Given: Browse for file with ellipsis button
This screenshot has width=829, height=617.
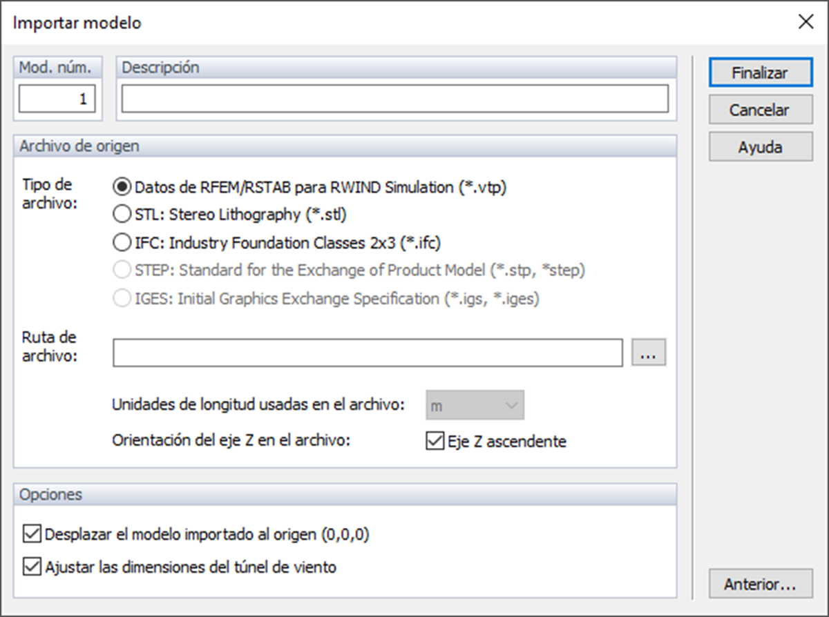Looking at the screenshot, I should pyautogui.click(x=649, y=353).
